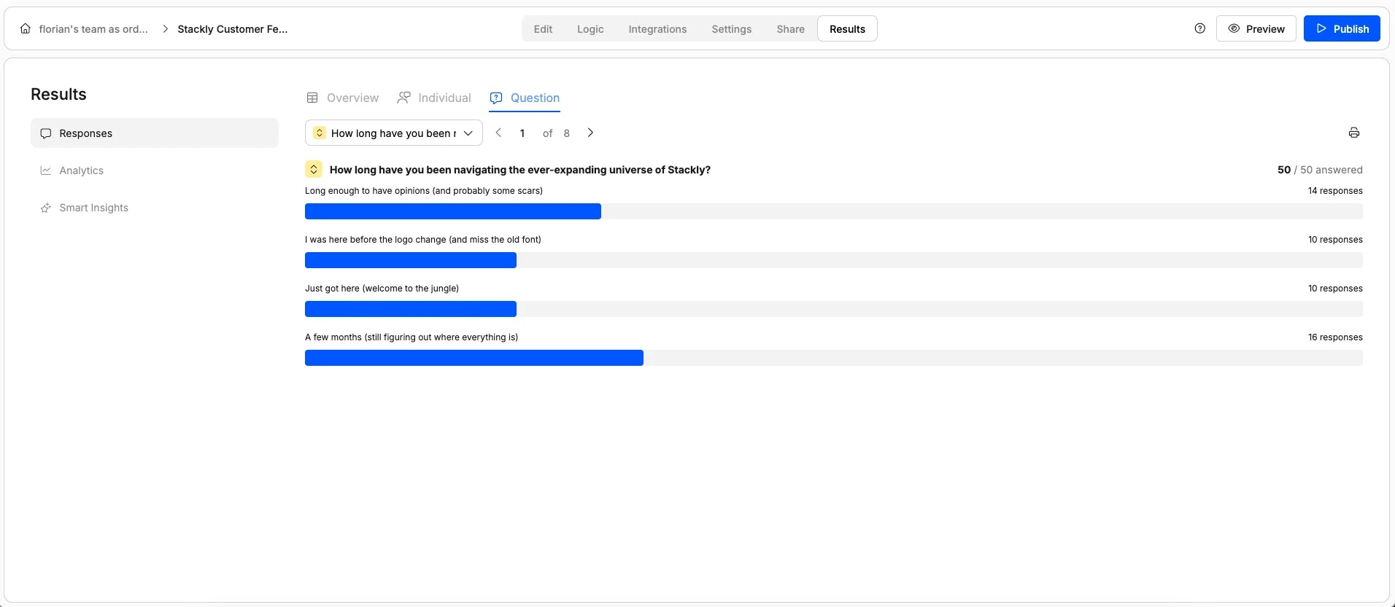
Task: Click the Responses speech bubble icon
Action: [46, 133]
